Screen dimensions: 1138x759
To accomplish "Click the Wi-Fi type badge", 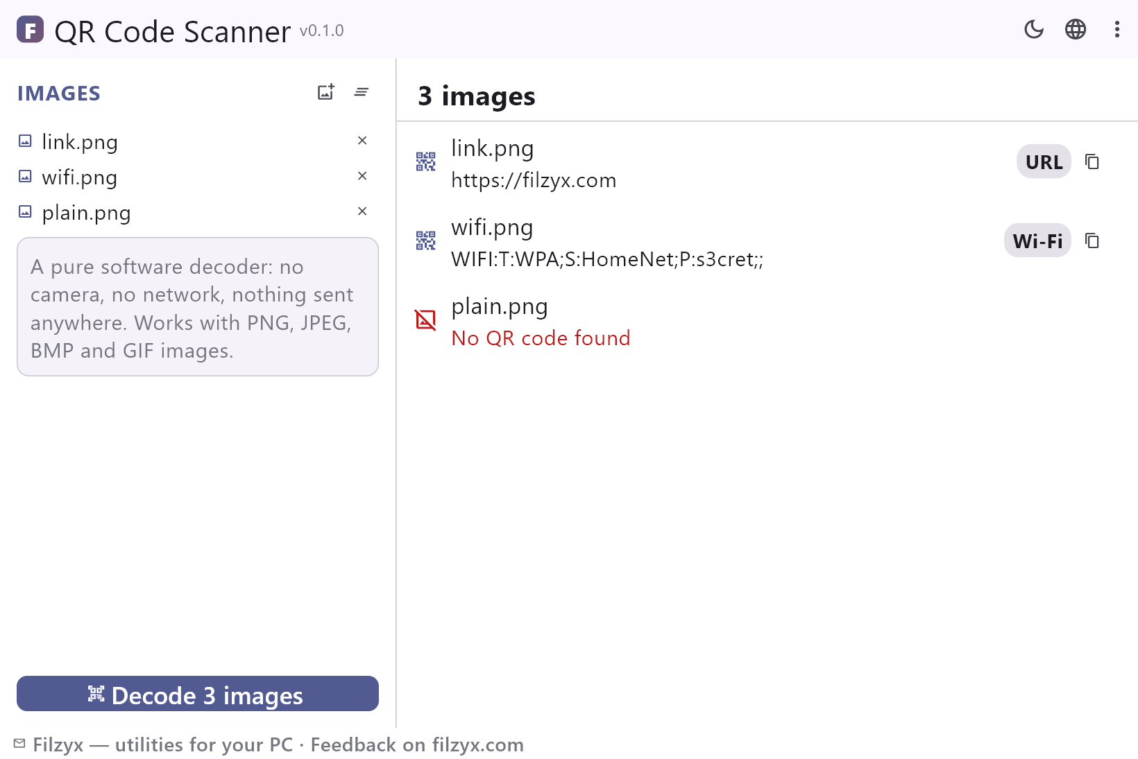I will point(1037,241).
